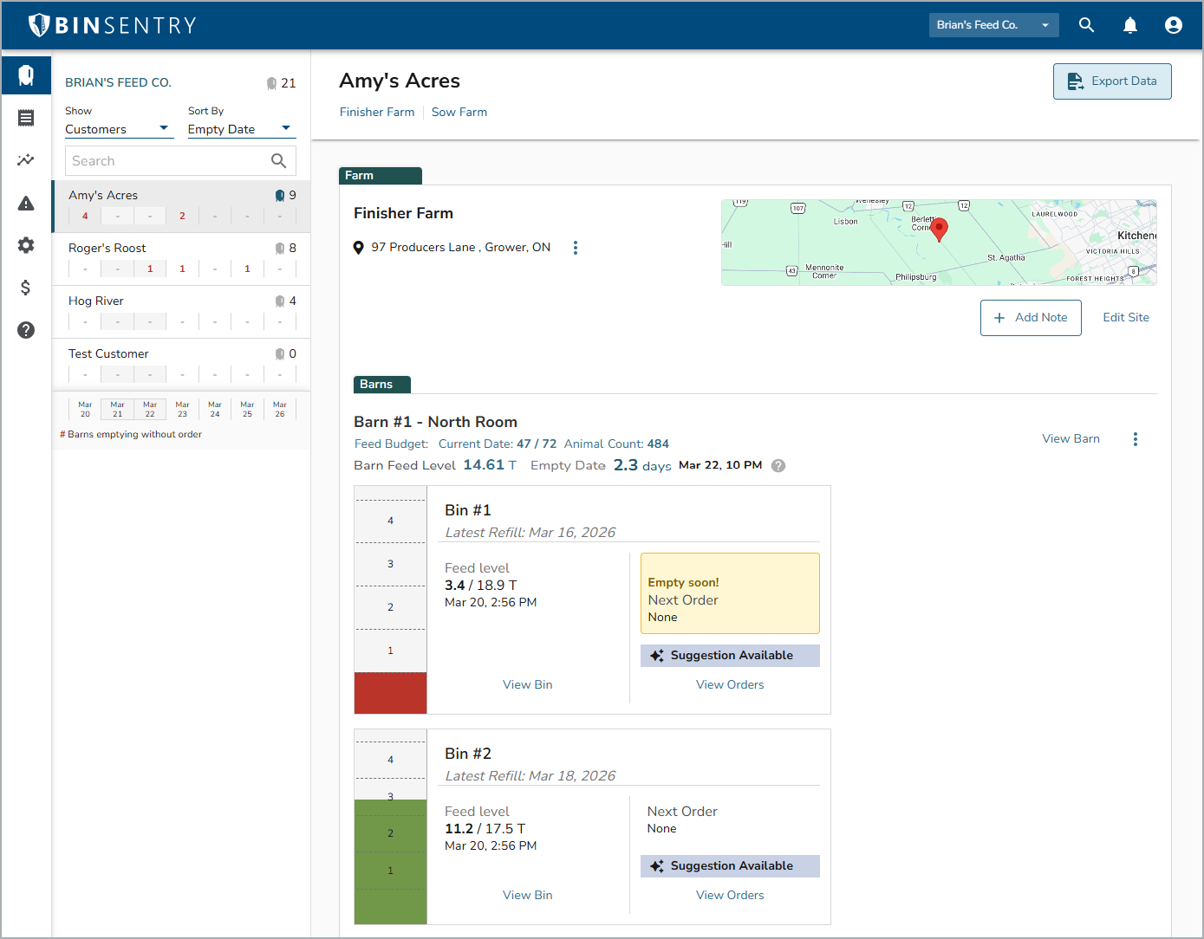Click the Export Data button
The width and height of the screenshot is (1204, 939).
1112,81
